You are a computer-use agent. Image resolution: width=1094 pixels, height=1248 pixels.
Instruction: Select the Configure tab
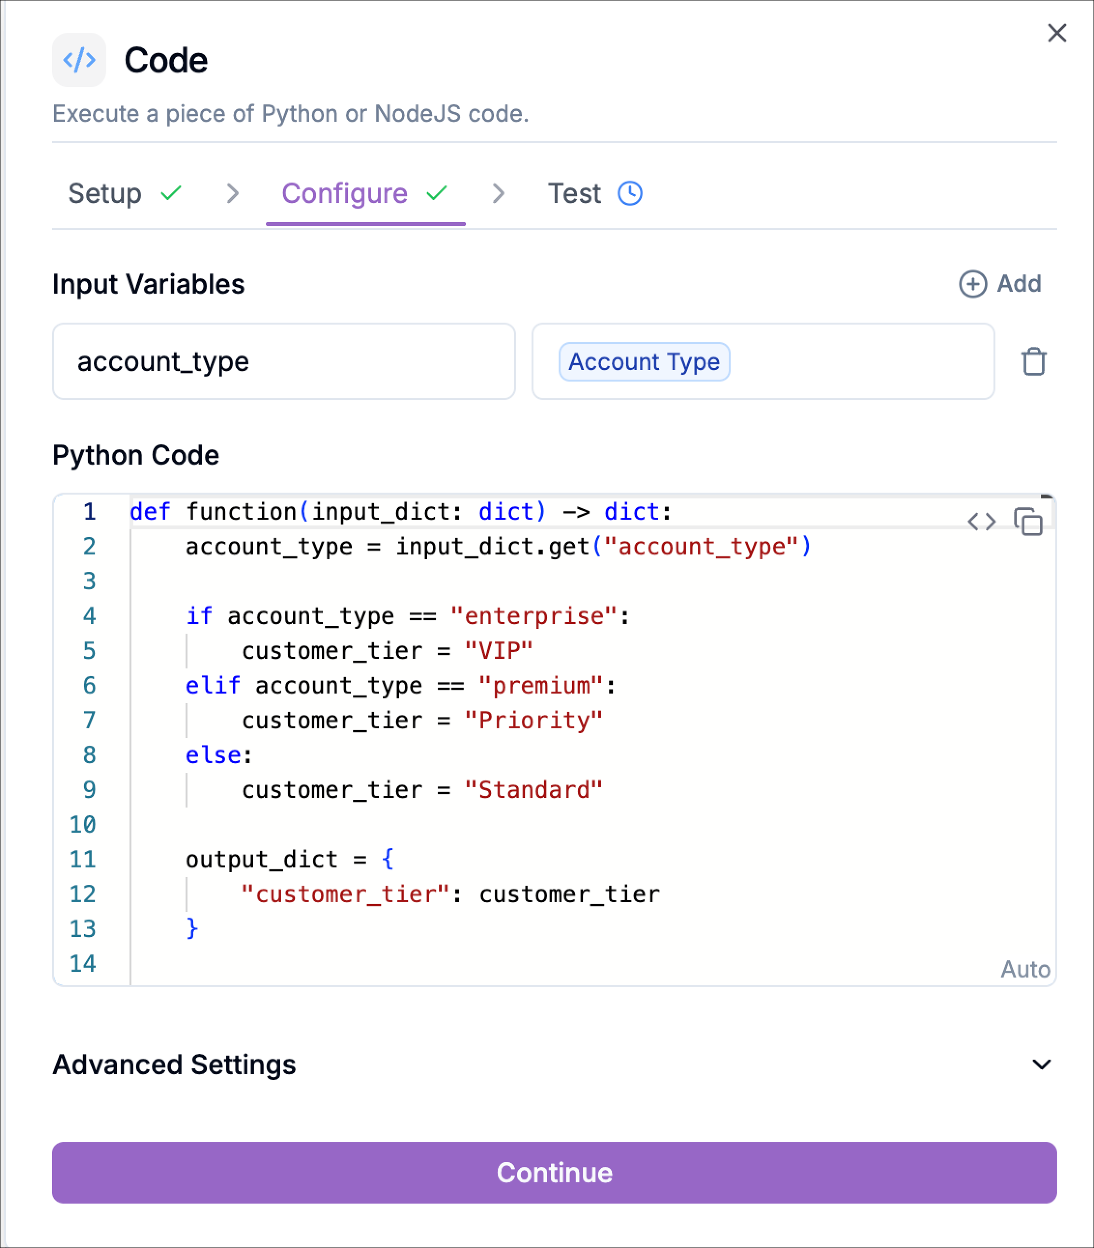click(345, 194)
